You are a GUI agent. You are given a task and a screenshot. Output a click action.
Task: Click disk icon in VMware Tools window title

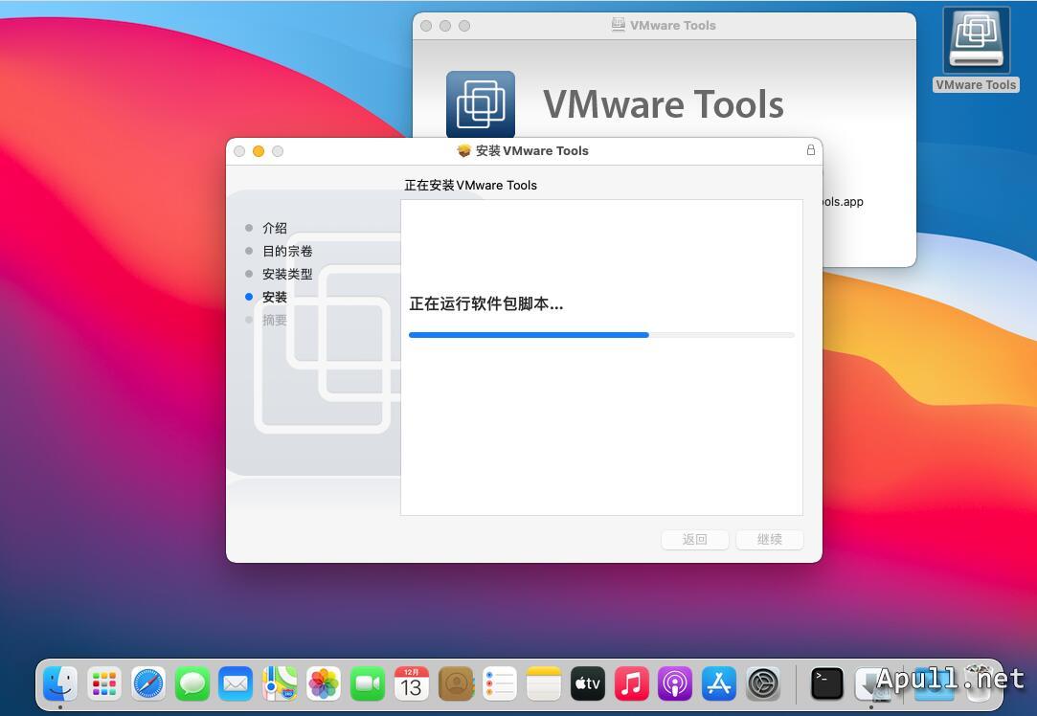pyautogui.click(x=618, y=25)
